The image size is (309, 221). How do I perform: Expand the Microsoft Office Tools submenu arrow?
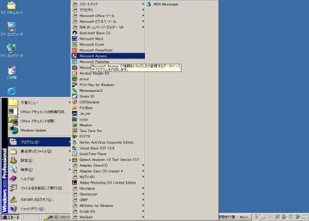(143, 16)
